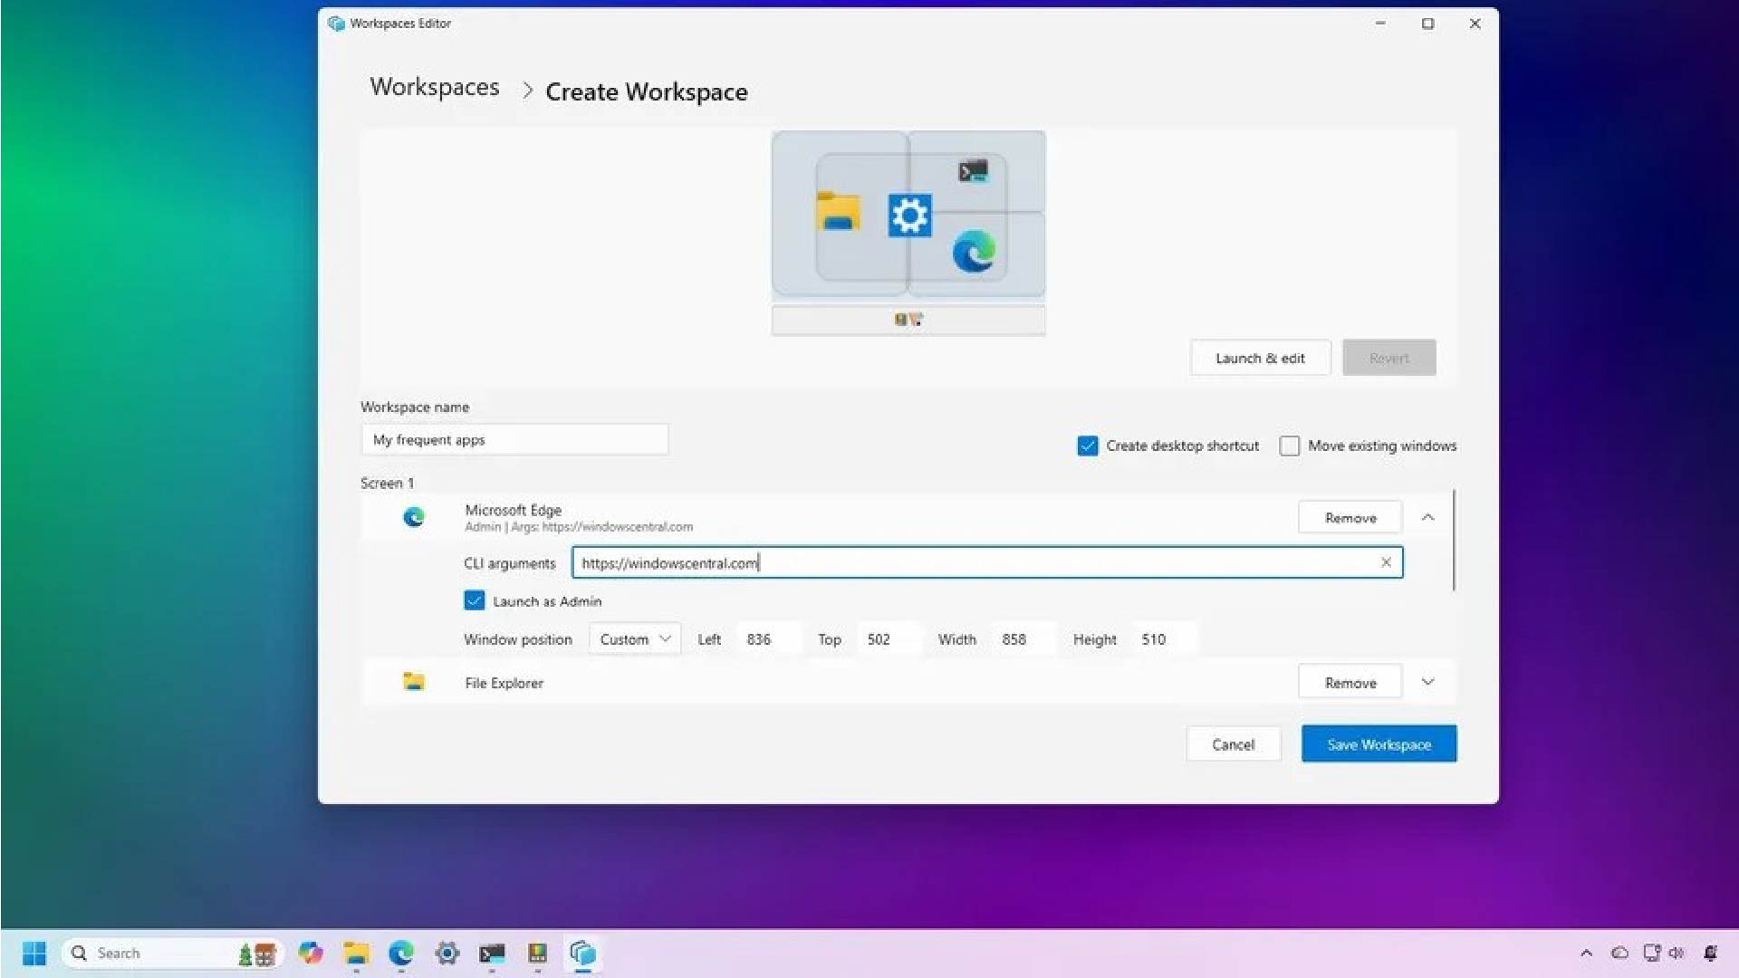Go back to Workspaces breadcrumb
This screenshot has height=978, width=1739.
(x=434, y=87)
